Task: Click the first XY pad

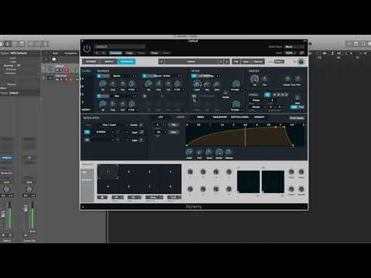Action: click(x=248, y=181)
